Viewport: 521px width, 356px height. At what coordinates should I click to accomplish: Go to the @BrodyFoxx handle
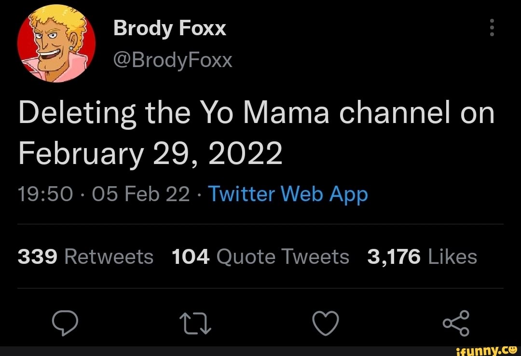click(173, 61)
